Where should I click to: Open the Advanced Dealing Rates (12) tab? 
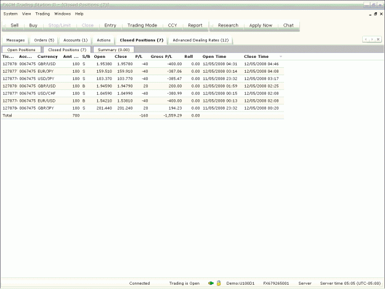[x=201, y=40]
